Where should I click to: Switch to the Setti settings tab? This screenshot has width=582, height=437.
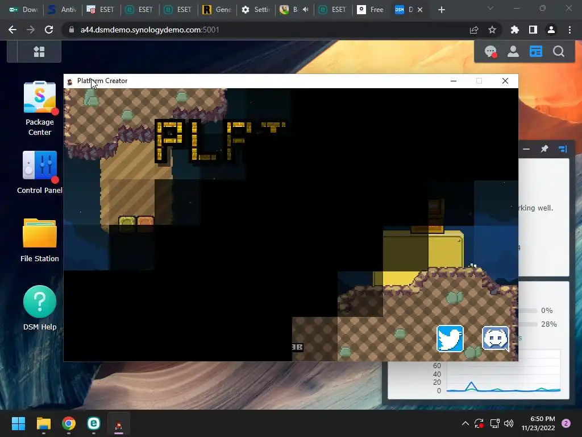256,10
